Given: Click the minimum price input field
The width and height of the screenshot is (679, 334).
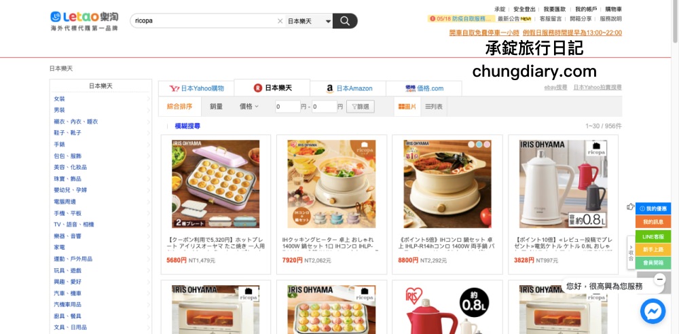Looking at the screenshot, I should [287, 107].
